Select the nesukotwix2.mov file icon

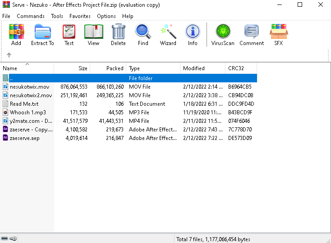click(5, 95)
